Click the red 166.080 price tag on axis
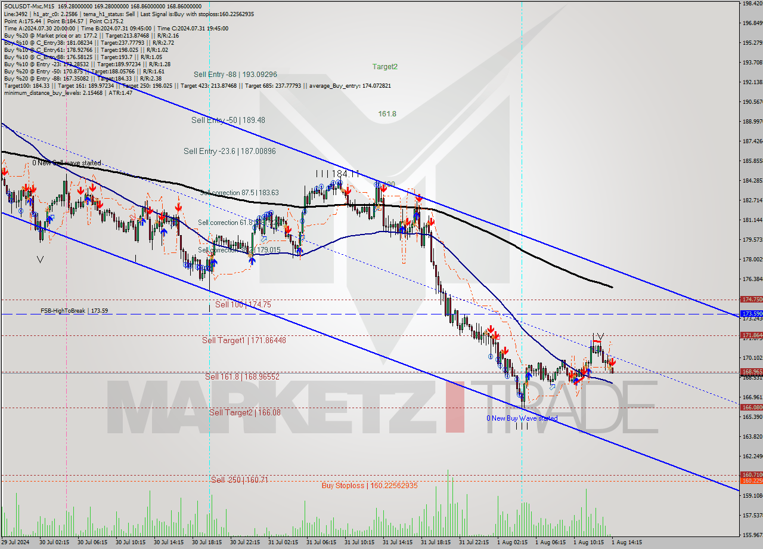This screenshot has width=763, height=549. [751, 408]
